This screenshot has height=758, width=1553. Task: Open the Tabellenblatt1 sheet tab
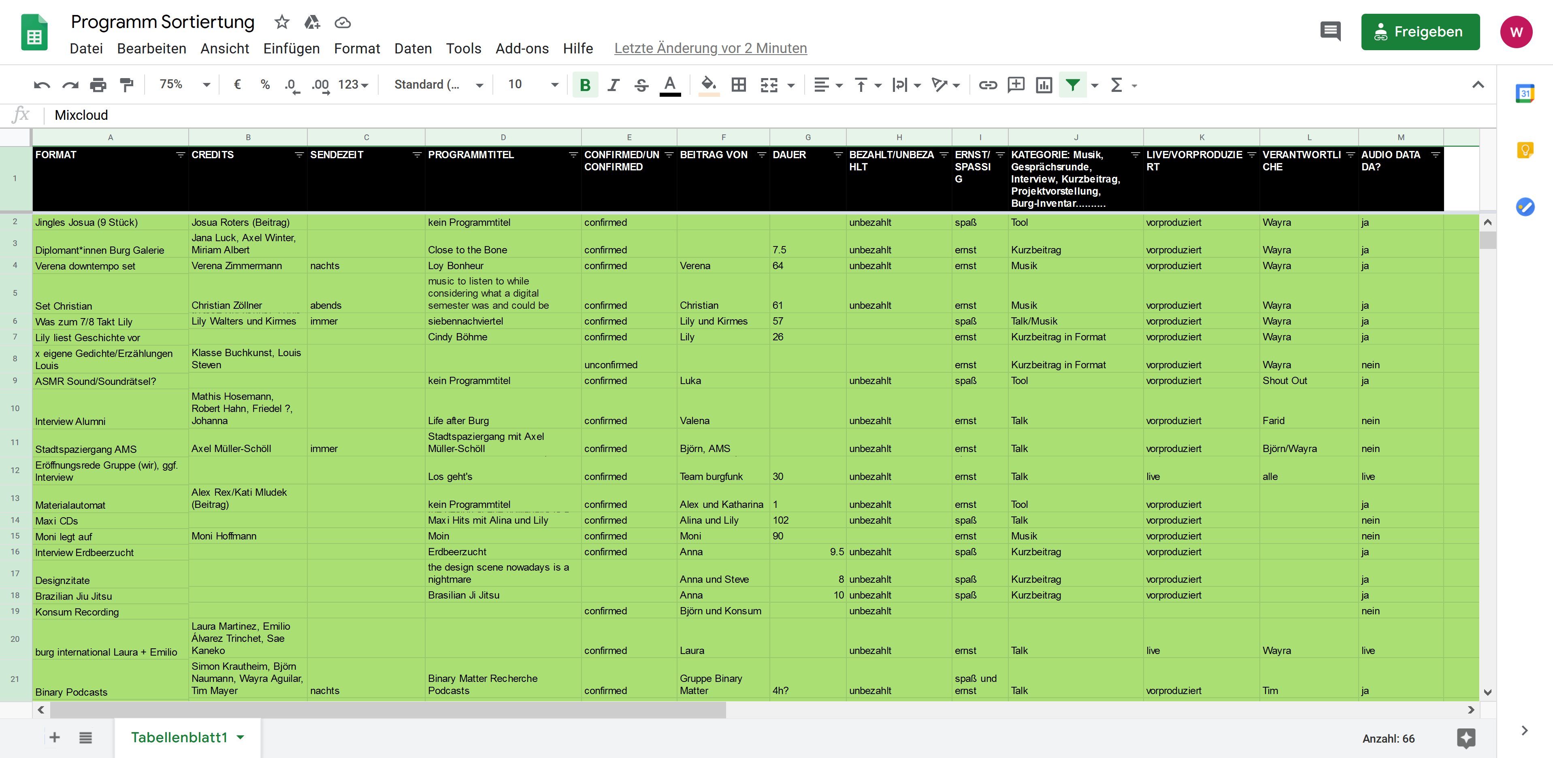coord(179,737)
